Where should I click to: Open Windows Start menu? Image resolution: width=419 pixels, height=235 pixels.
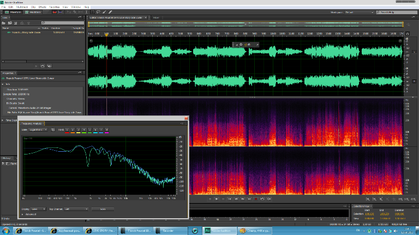[6, 231]
